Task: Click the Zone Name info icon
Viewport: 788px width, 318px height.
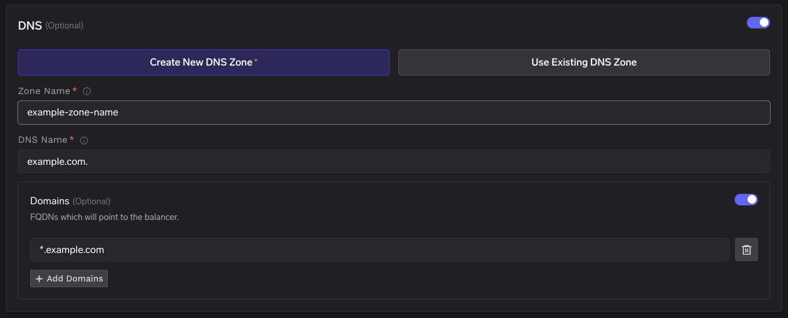Action: pyautogui.click(x=87, y=92)
